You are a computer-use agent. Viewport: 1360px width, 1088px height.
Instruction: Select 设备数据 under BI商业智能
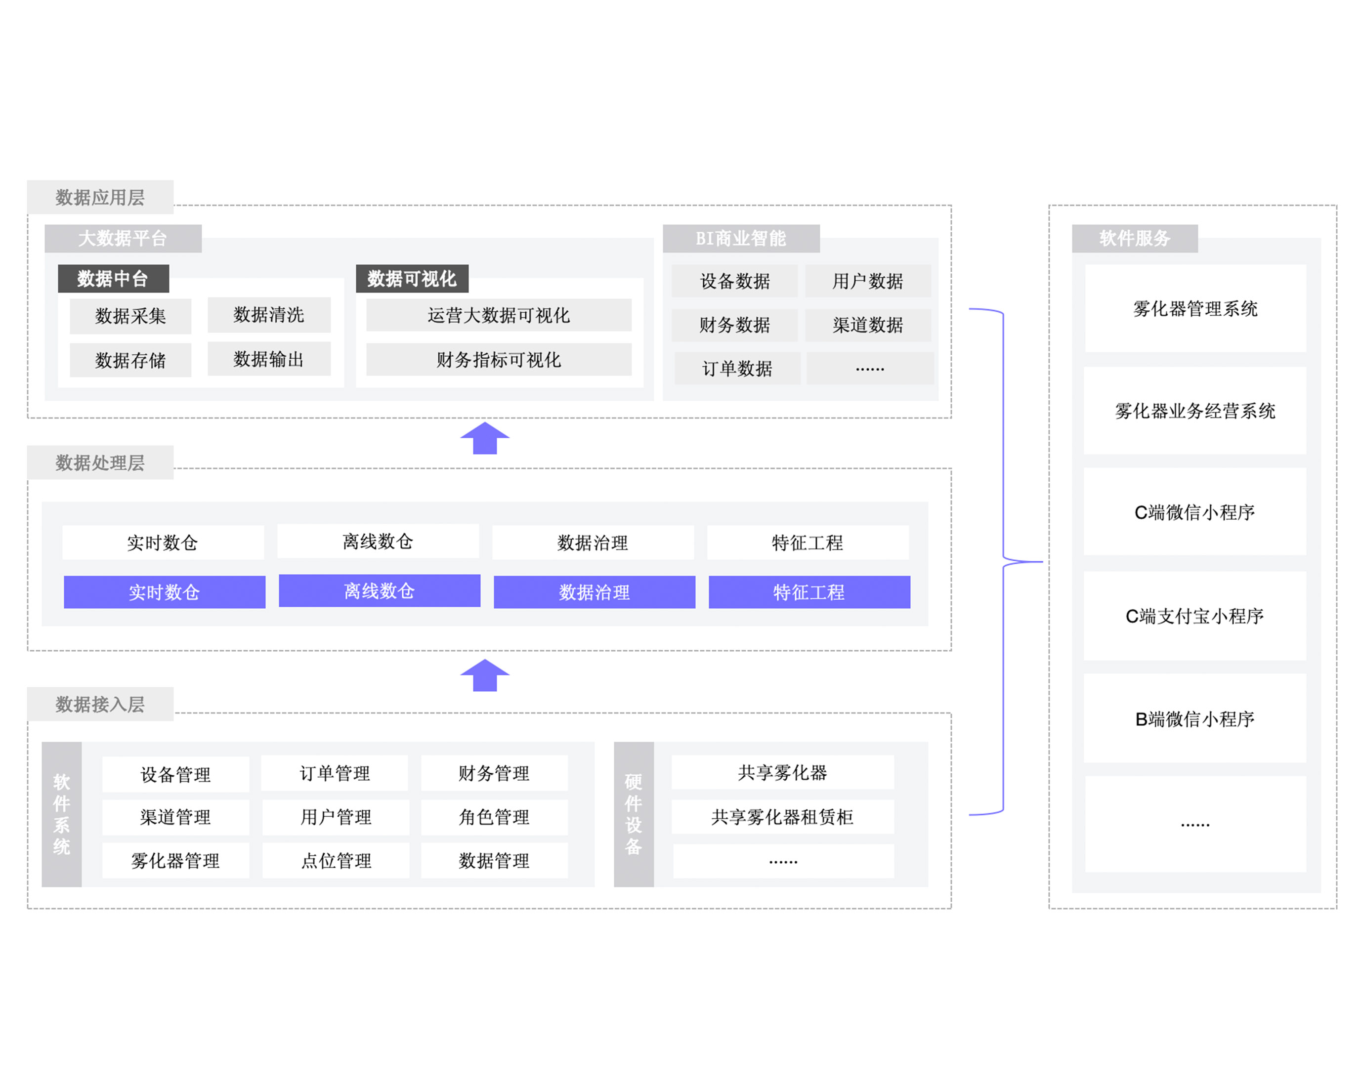click(x=735, y=281)
